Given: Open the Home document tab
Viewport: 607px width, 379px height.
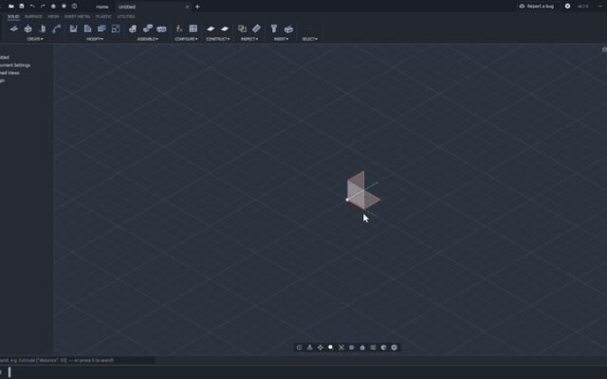Looking at the screenshot, I should (102, 7).
